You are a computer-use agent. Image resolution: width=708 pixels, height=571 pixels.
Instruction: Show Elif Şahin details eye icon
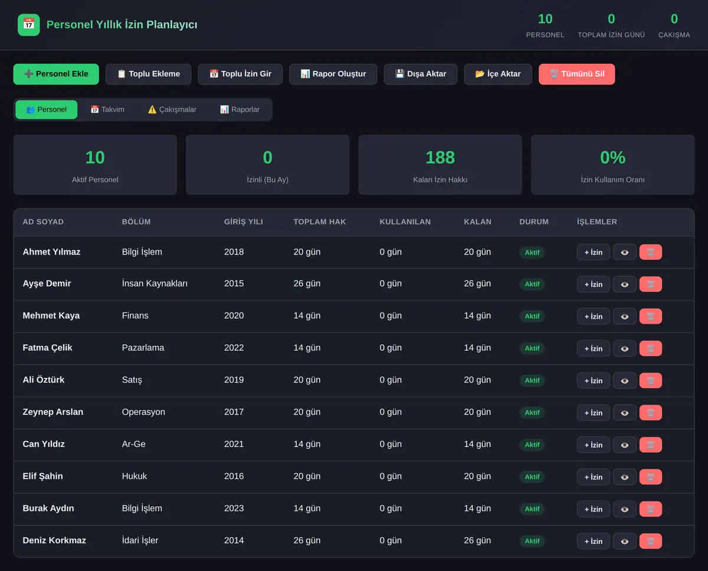[x=625, y=477]
